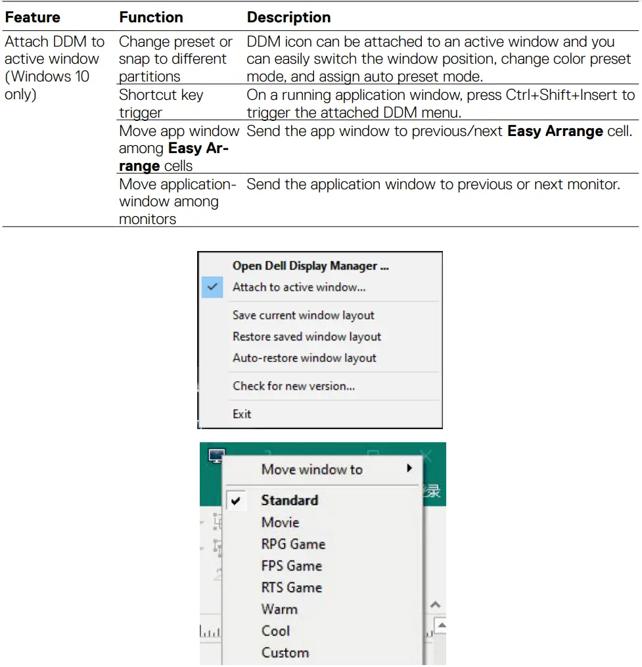Switch to the FPS Game preset
The width and height of the screenshot is (642, 667).
(x=290, y=565)
